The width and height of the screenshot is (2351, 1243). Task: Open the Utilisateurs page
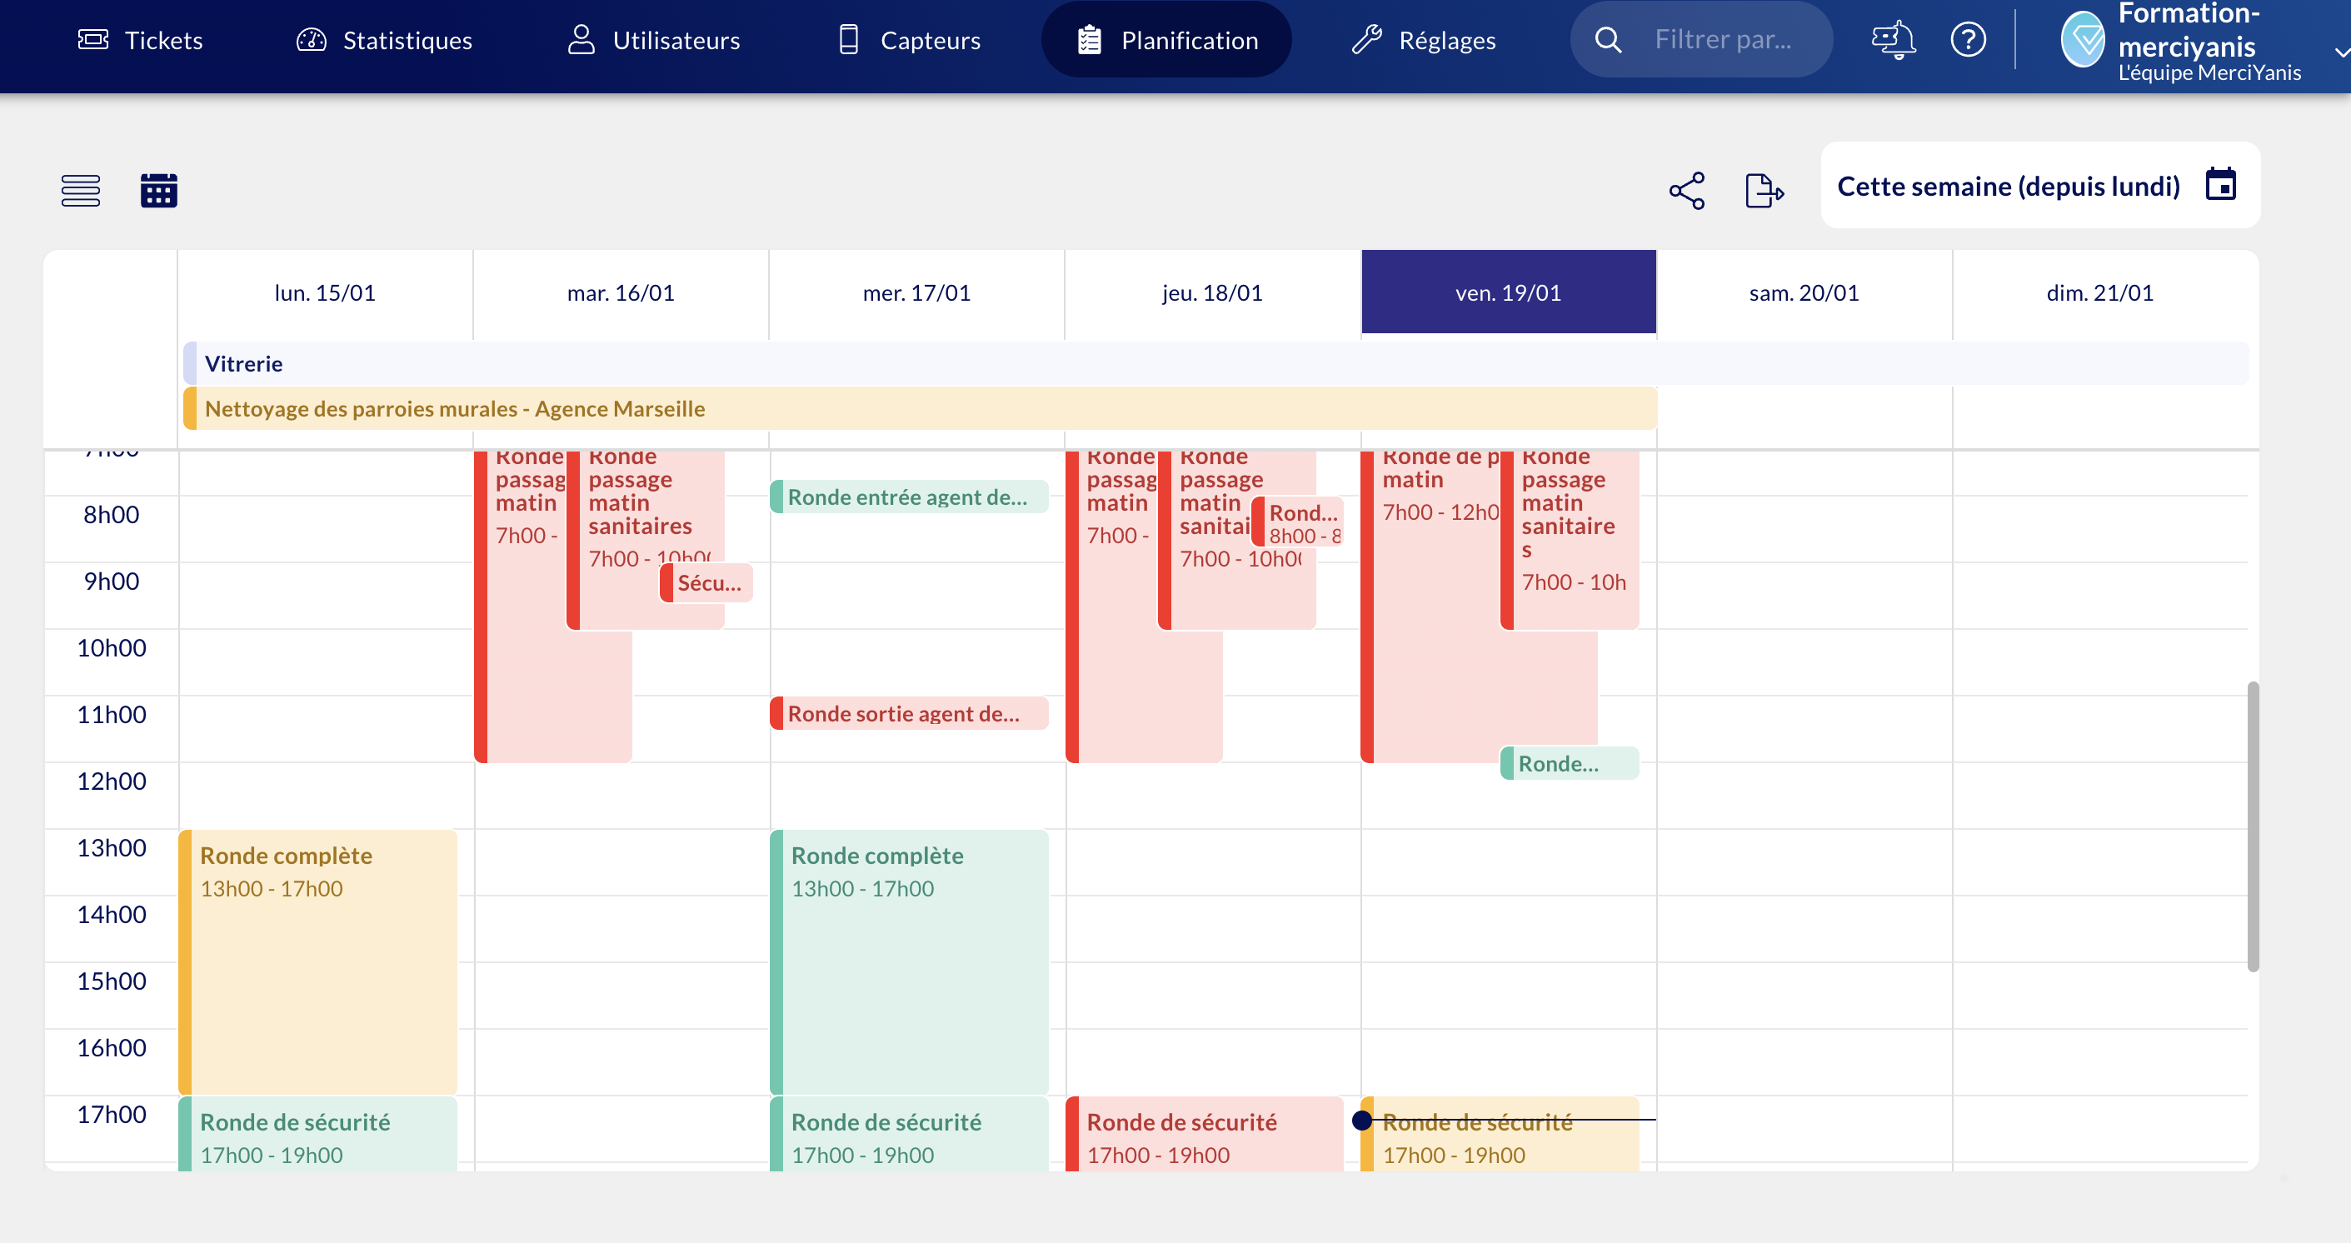pos(653,40)
